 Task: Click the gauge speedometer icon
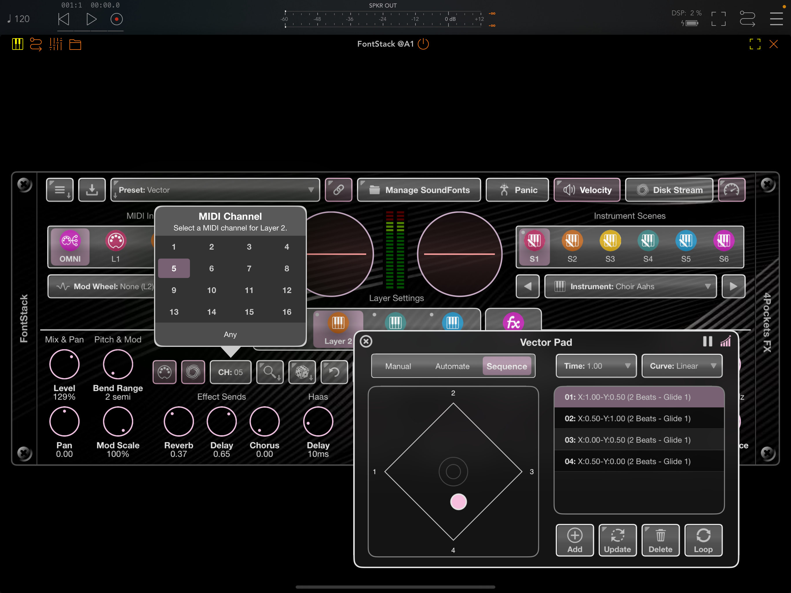(x=732, y=190)
